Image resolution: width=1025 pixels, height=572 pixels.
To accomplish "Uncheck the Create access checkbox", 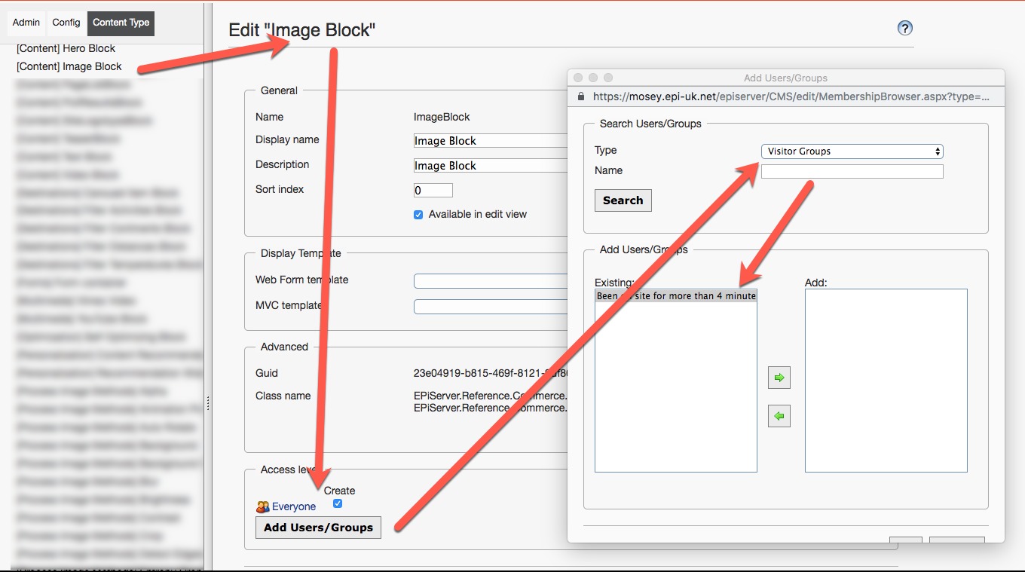I will [x=338, y=503].
